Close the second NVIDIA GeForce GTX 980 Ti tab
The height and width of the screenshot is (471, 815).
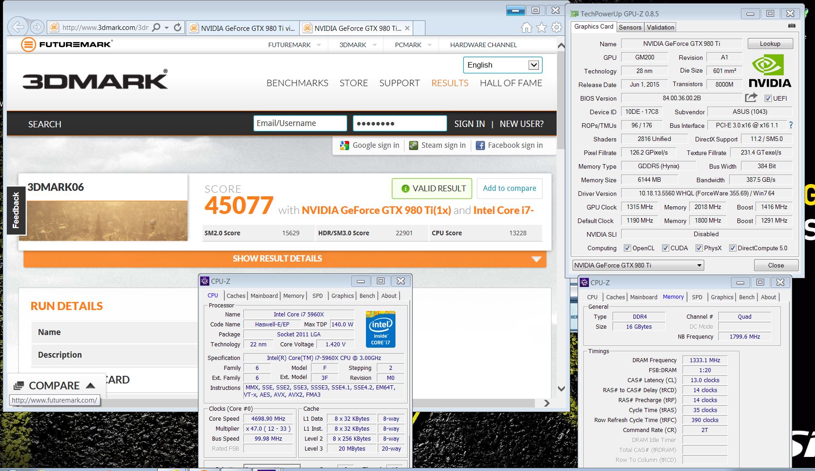click(407, 28)
